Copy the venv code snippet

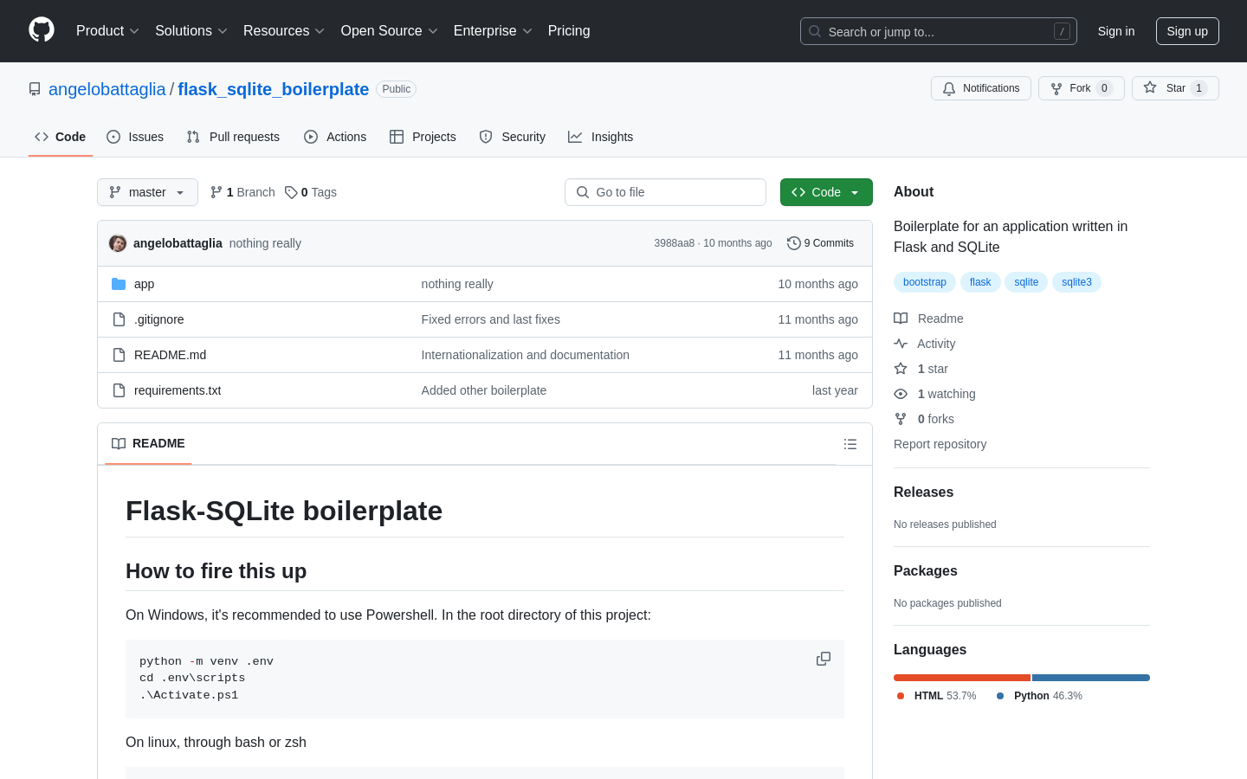pyautogui.click(x=824, y=659)
